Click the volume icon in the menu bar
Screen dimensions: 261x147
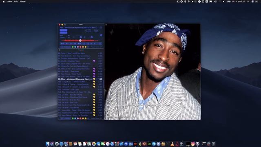pyautogui.click(x=223, y=2)
